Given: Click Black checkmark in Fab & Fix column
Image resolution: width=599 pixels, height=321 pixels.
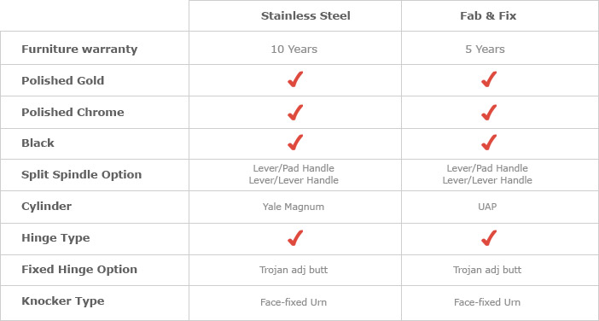Looking at the screenshot, I should tap(489, 143).
